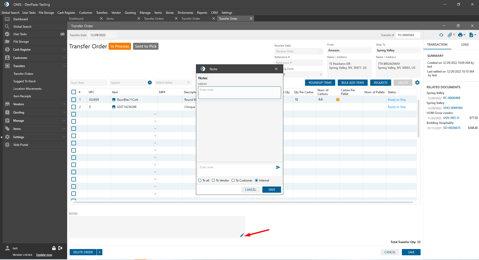
Task: Open the CRM menu
Action: click(x=214, y=12)
